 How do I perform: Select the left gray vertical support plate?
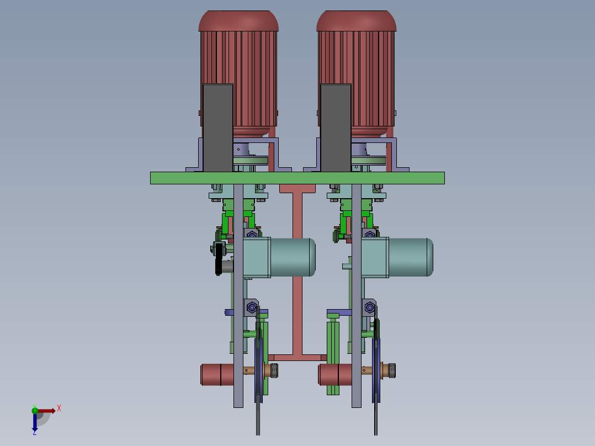pyautogui.click(x=238, y=296)
